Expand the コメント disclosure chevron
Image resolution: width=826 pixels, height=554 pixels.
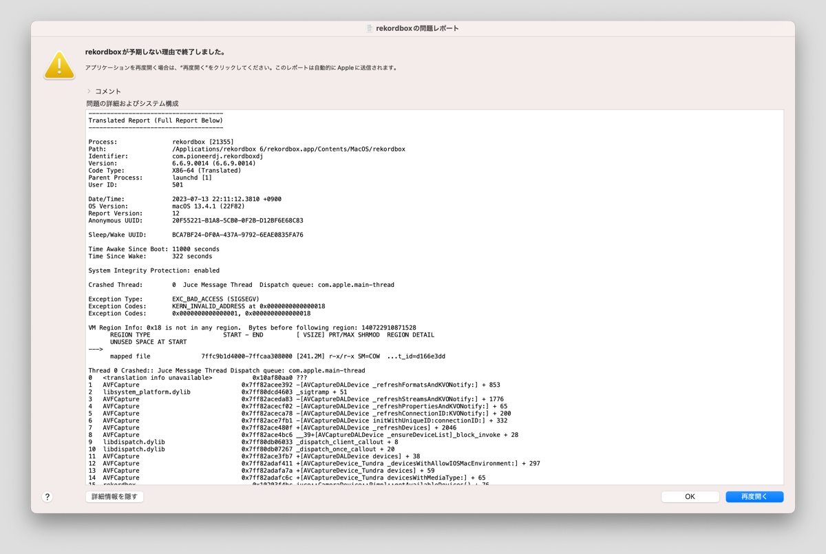pos(89,91)
